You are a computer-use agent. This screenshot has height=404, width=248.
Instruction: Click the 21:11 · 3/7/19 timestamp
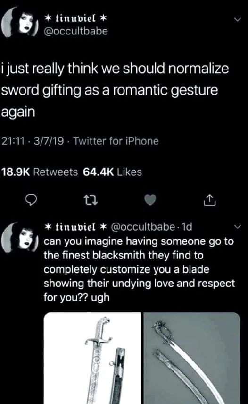(33, 141)
